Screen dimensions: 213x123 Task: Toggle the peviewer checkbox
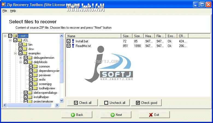click(31, 75)
